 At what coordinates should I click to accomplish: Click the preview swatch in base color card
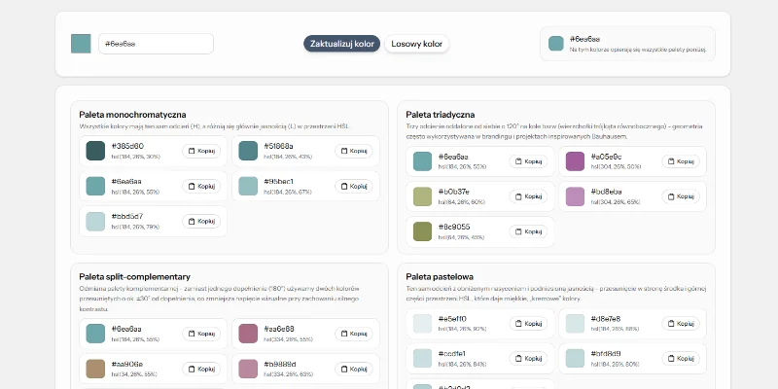tap(555, 44)
